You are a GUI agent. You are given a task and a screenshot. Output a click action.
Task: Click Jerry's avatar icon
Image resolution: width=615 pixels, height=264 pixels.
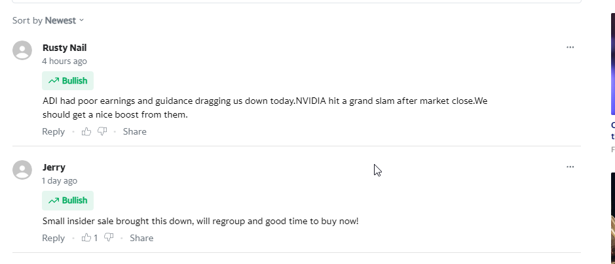coord(23,170)
